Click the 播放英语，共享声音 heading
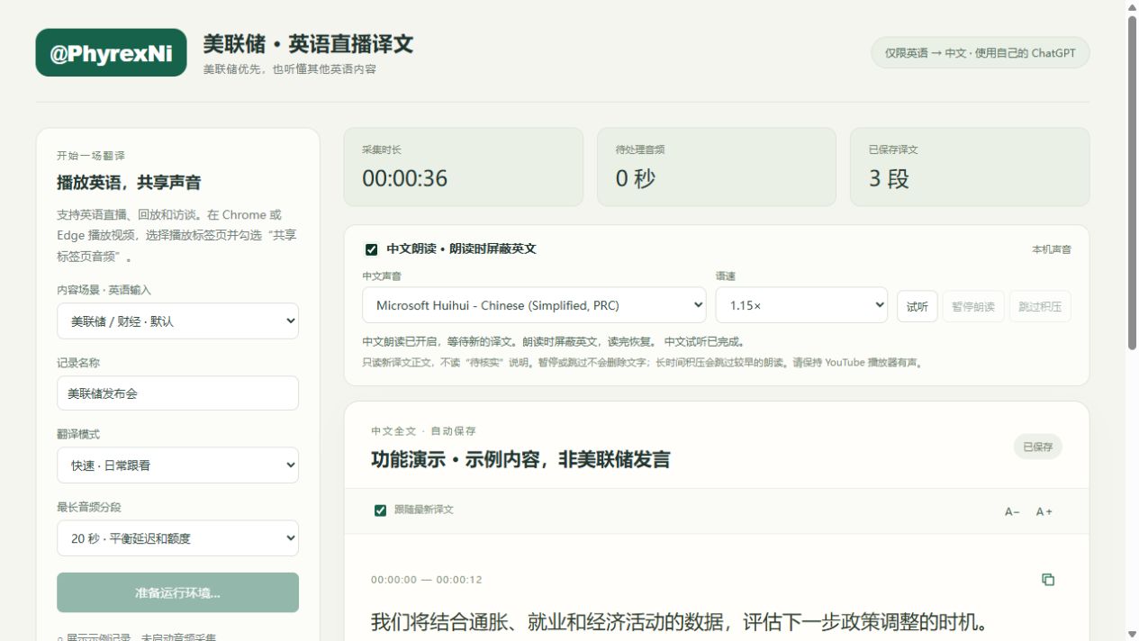 coord(129,183)
